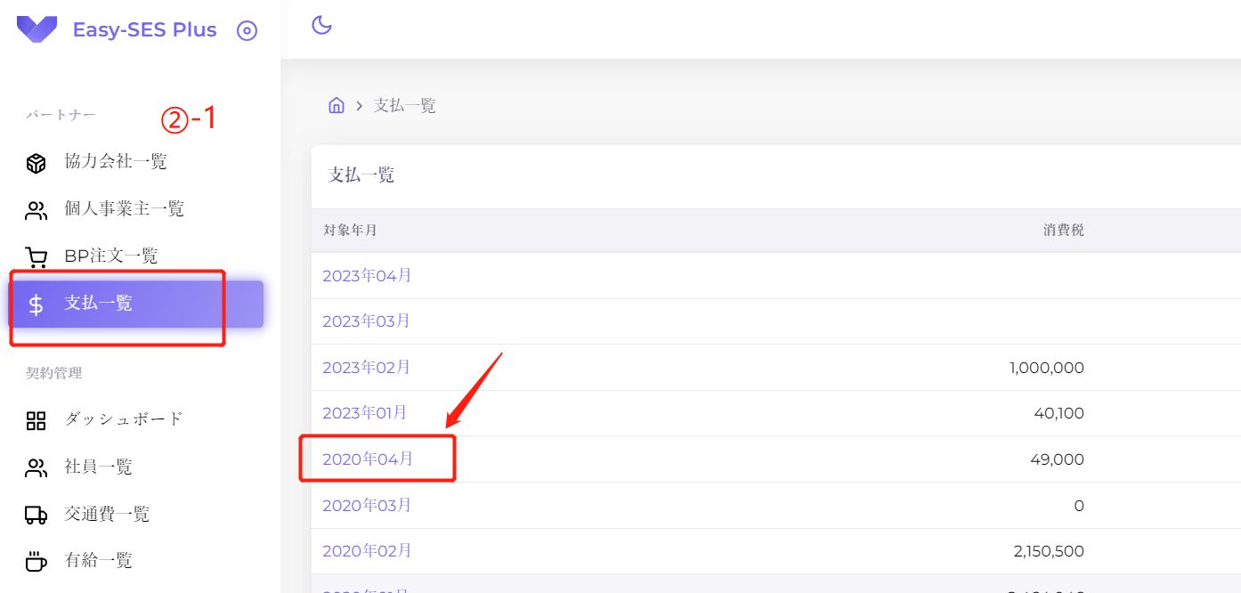Viewport: 1241px width, 593px height.
Task: Open 社員一覧 menu item
Action: (x=98, y=467)
